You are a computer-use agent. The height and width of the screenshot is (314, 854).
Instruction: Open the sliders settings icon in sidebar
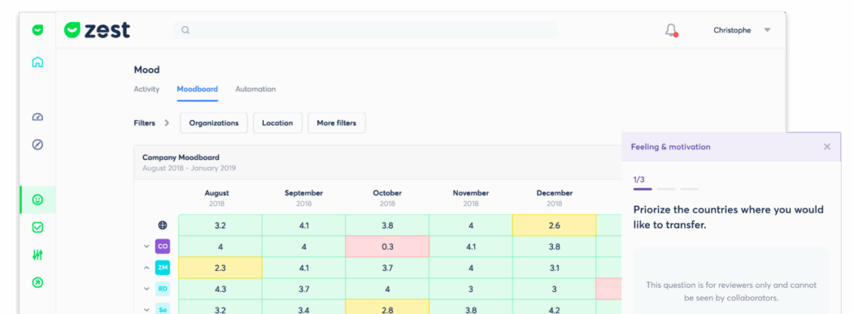37,255
